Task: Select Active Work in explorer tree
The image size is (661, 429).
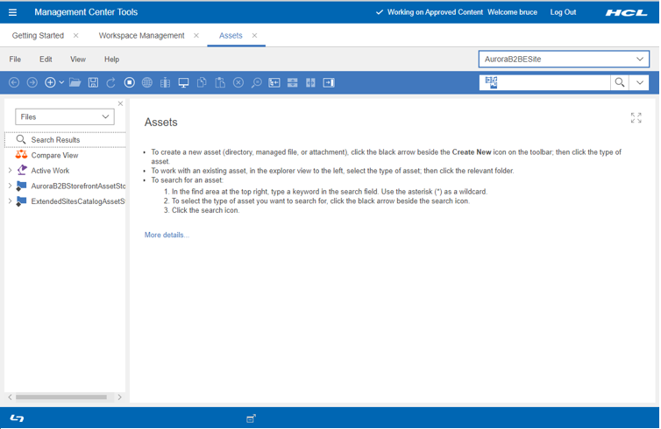Action: click(50, 171)
